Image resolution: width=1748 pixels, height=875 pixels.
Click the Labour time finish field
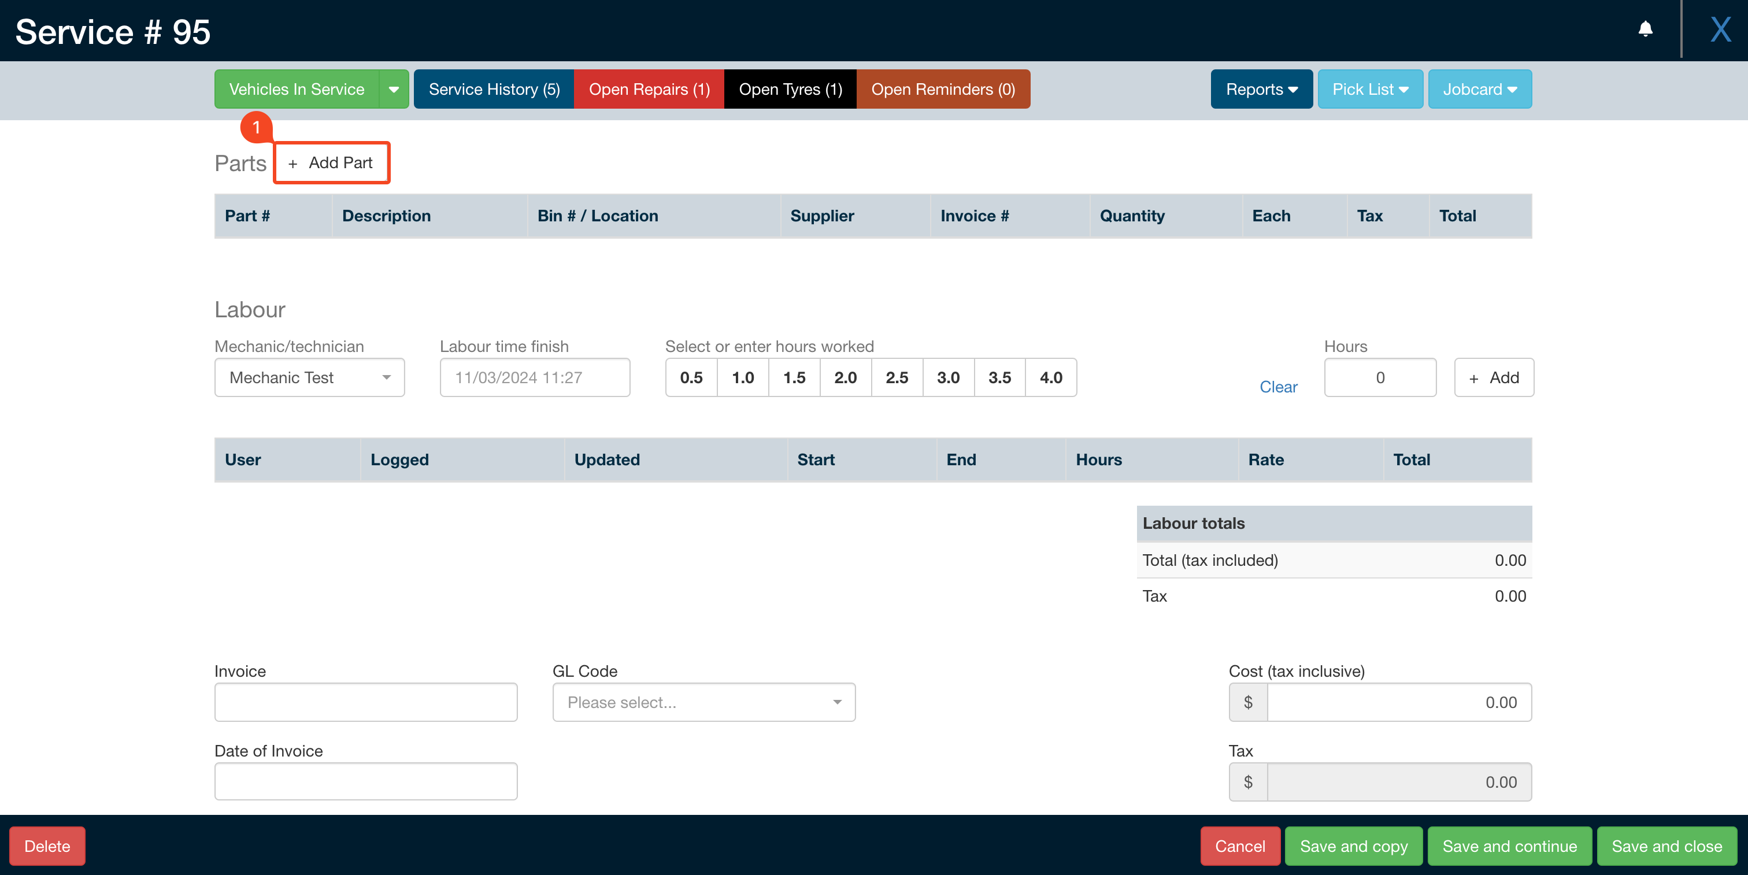point(535,377)
